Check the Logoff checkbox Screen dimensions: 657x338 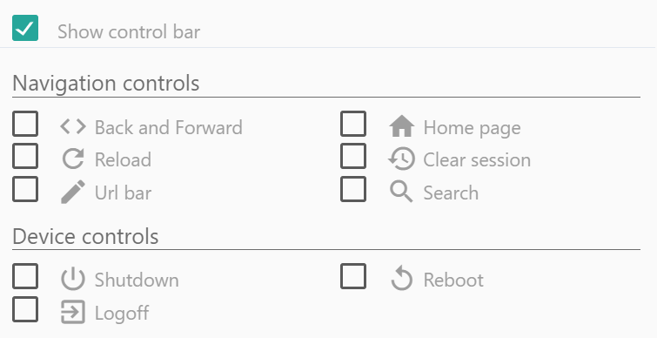(25, 309)
